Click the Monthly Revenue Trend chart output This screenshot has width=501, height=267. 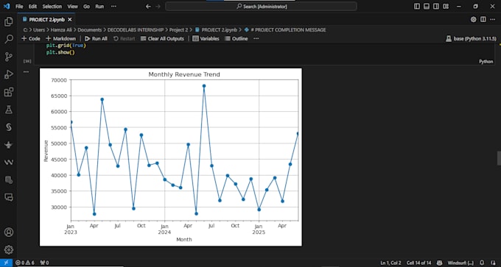pos(171,157)
